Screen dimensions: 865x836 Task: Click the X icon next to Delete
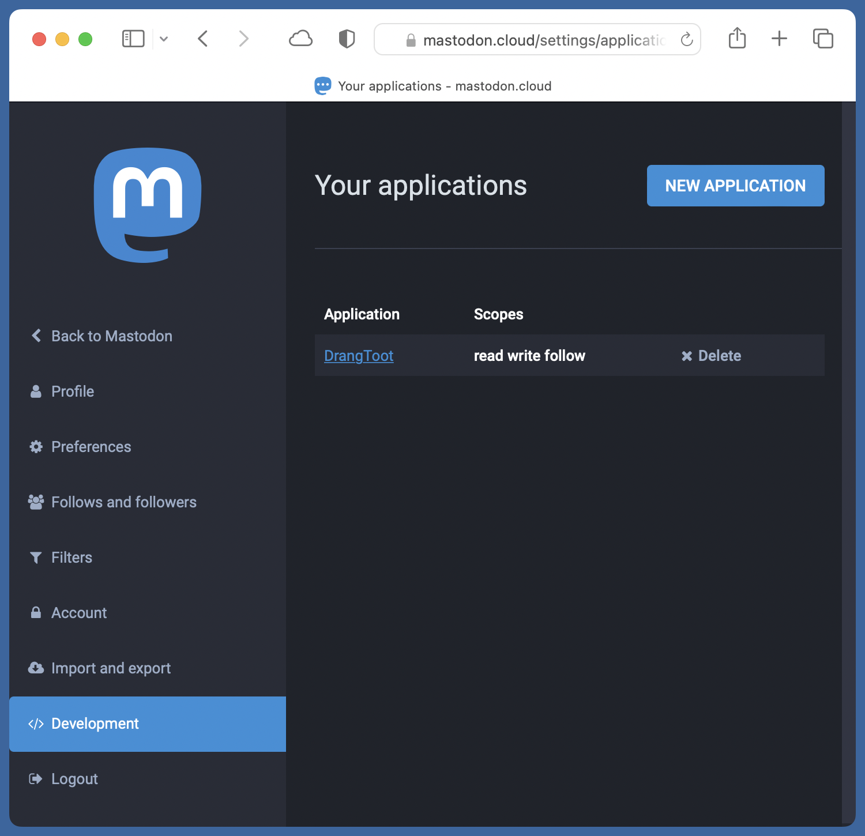coord(687,356)
